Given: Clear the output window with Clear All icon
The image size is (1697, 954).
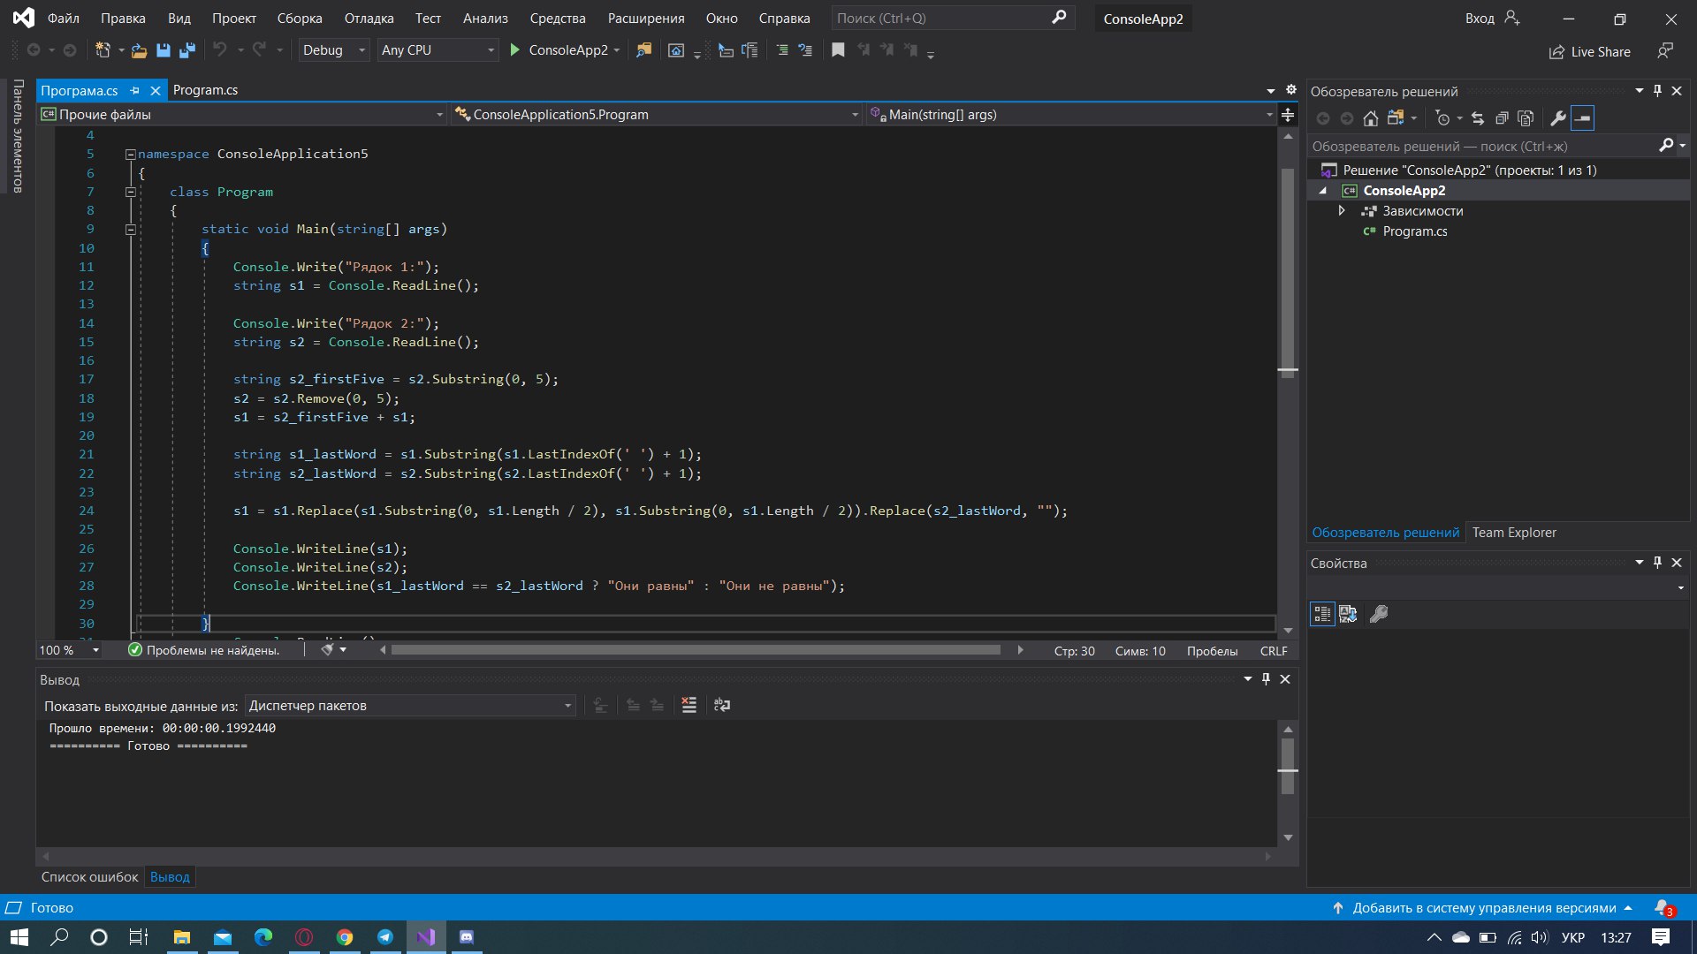Looking at the screenshot, I should pos(689,705).
